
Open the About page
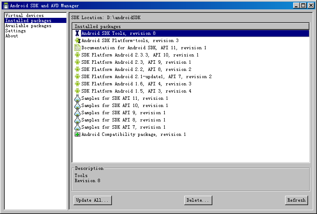coord(35,36)
